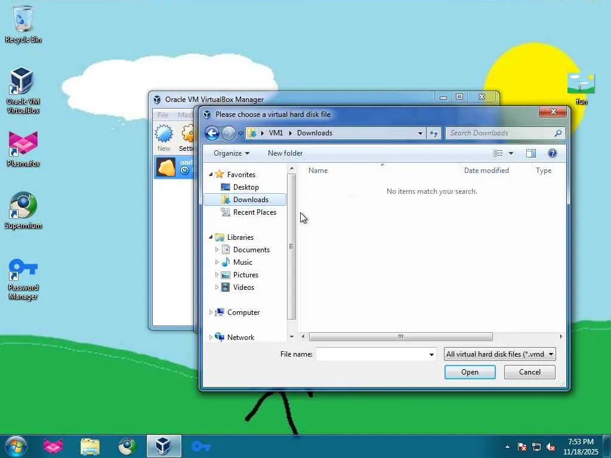Click Downloads in the address breadcrumb
This screenshot has height=458, width=611.
(x=314, y=133)
